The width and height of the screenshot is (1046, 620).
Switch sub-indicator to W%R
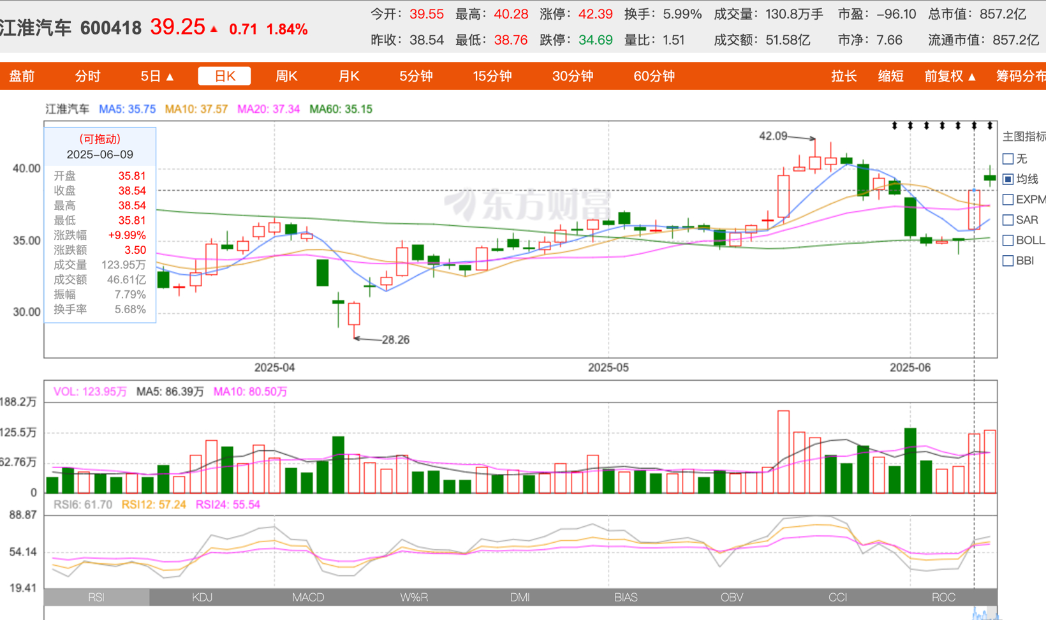(x=414, y=598)
